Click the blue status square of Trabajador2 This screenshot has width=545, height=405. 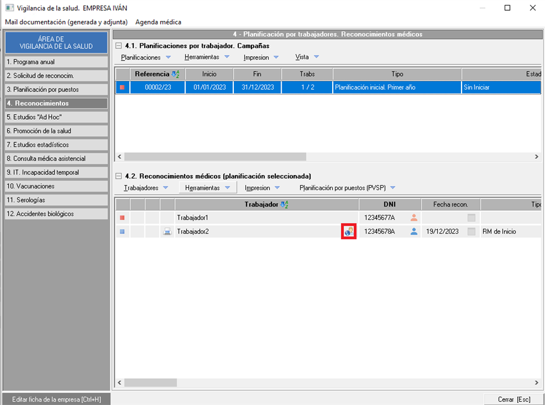click(122, 231)
